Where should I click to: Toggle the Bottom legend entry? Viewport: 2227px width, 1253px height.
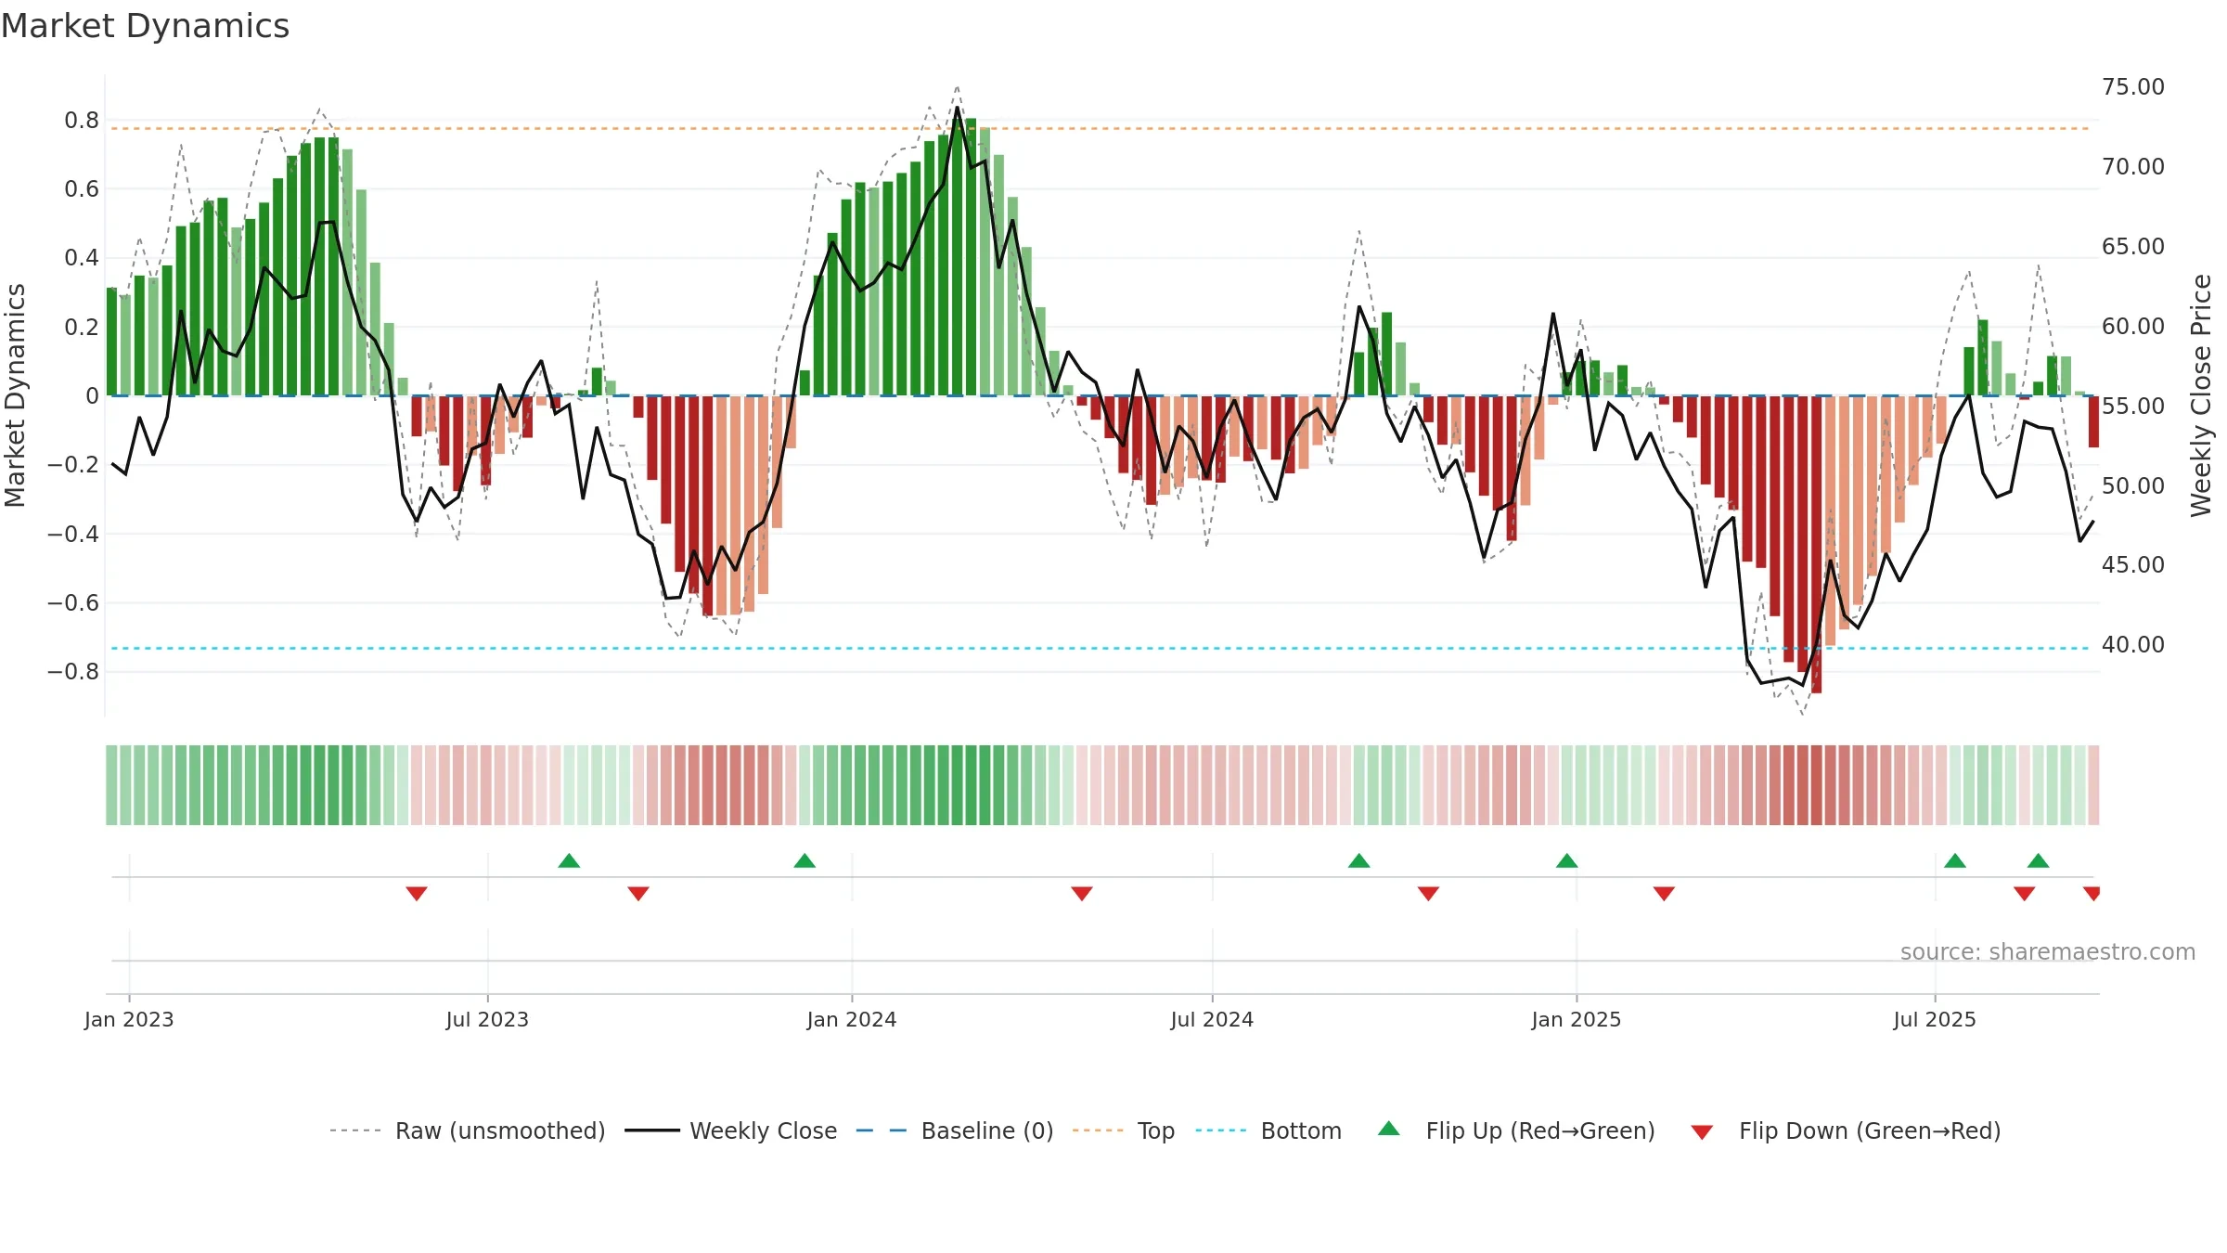(x=1268, y=1130)
